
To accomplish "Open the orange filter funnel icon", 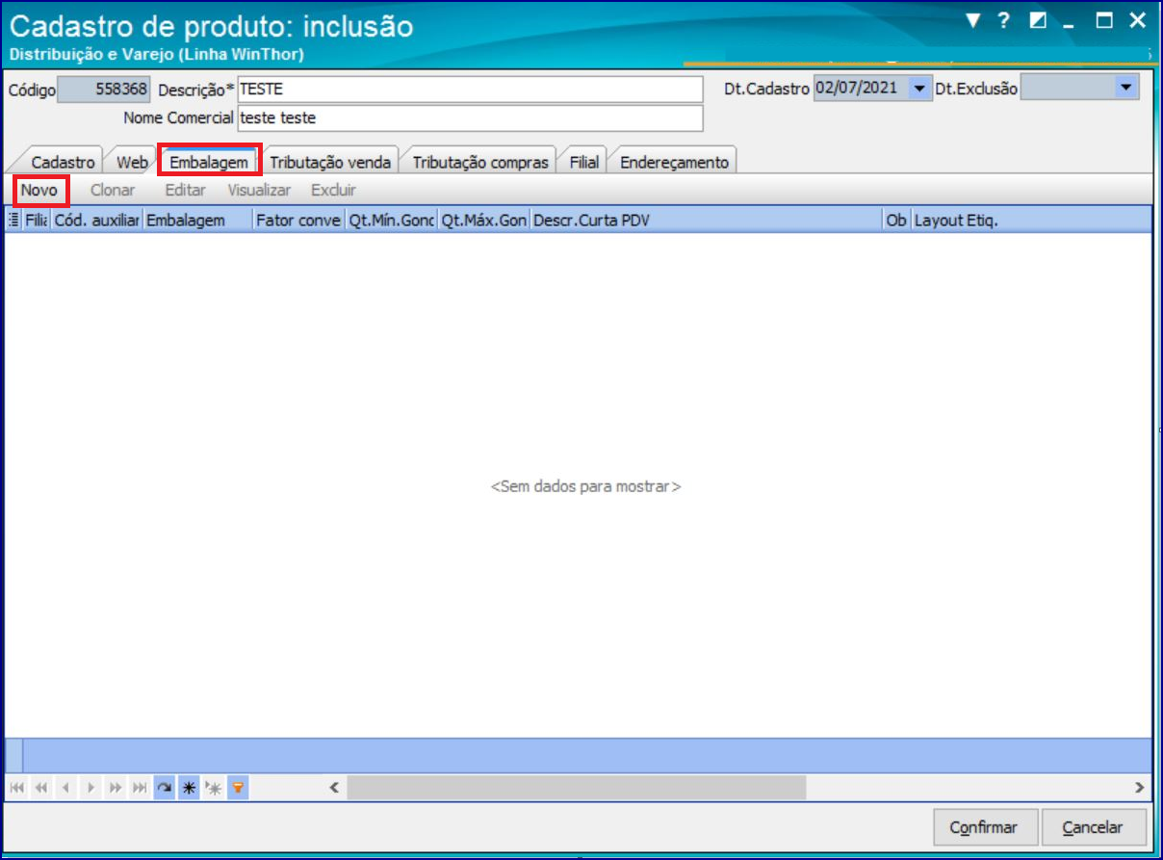I will point(238,788).
